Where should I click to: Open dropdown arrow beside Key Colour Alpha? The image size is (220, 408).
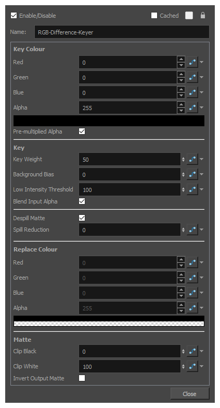pos(202,107)
